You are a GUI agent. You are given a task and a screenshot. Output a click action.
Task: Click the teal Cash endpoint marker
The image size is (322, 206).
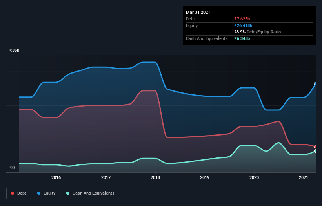point(315,151)
